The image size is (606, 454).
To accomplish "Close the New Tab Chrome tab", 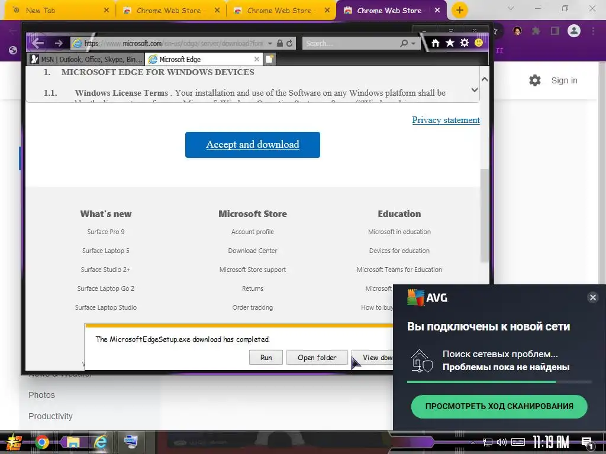I will pyautogui.click(x=107, y=11).
